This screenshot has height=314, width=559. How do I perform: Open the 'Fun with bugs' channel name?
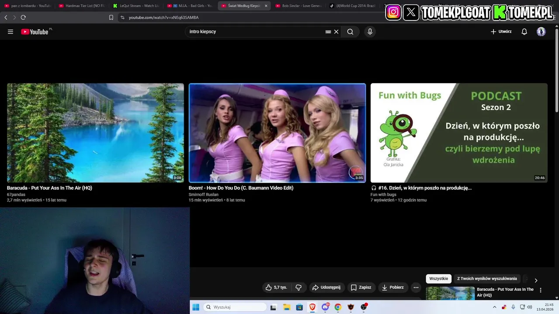383,195
